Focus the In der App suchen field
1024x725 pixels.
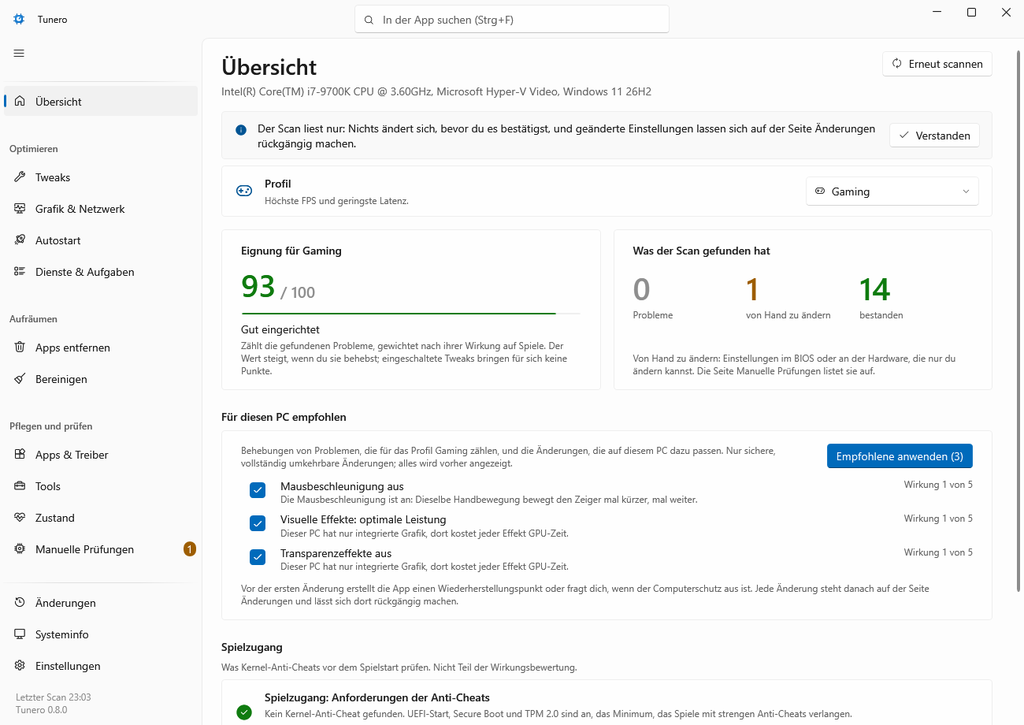point(512,20)
